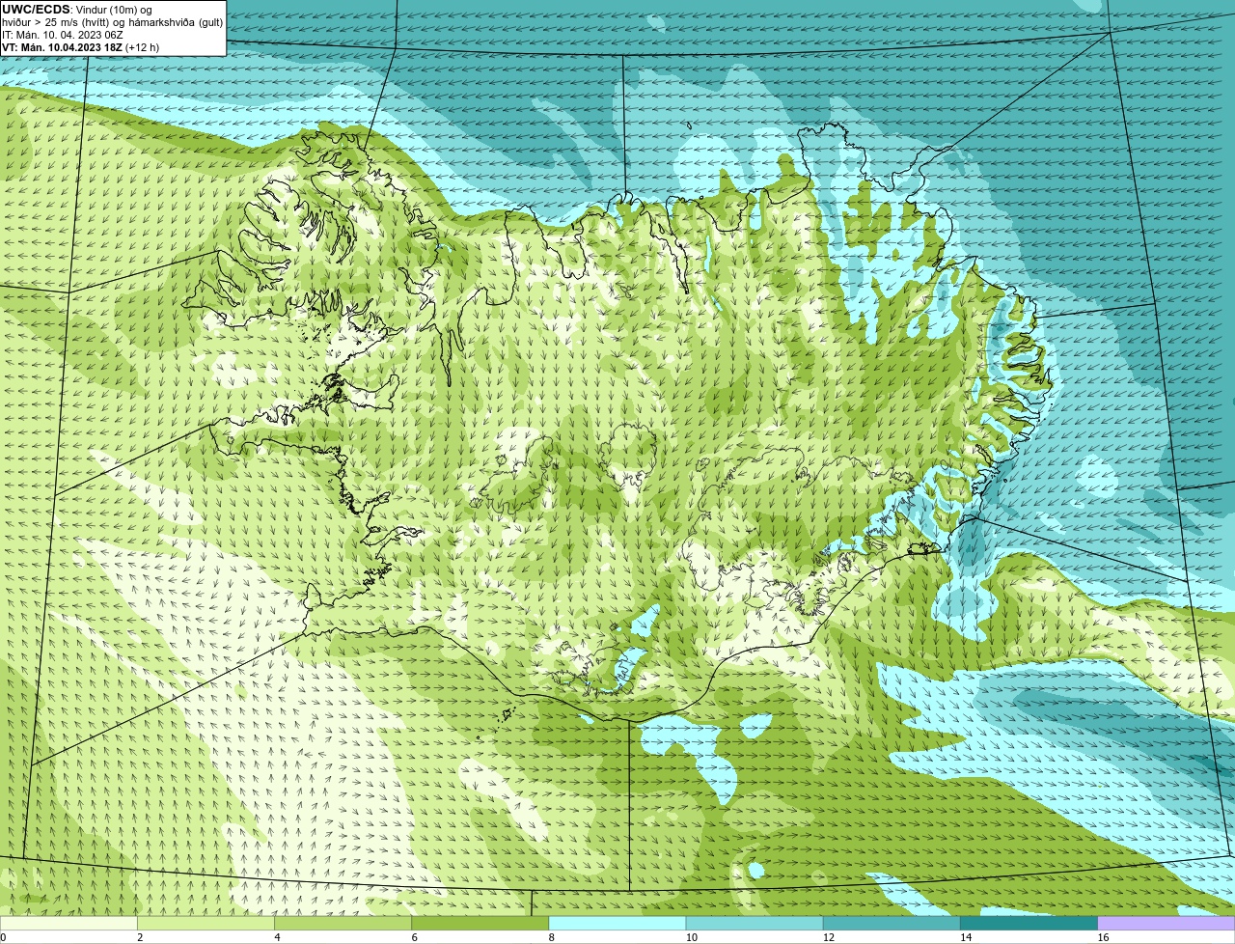
Task: Click the "14" tick label on color scale
Action: [x=966, y=937]
